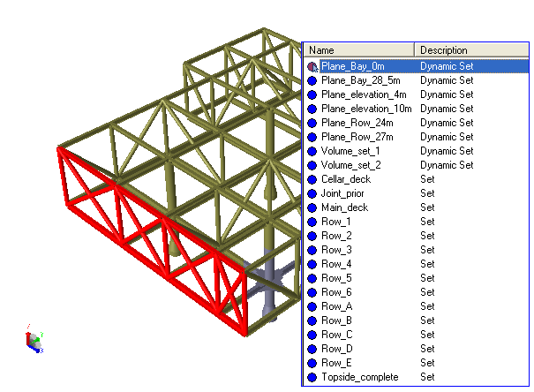
Task: Click the blue icon next to Main_deck
Action: coord(312,207)
